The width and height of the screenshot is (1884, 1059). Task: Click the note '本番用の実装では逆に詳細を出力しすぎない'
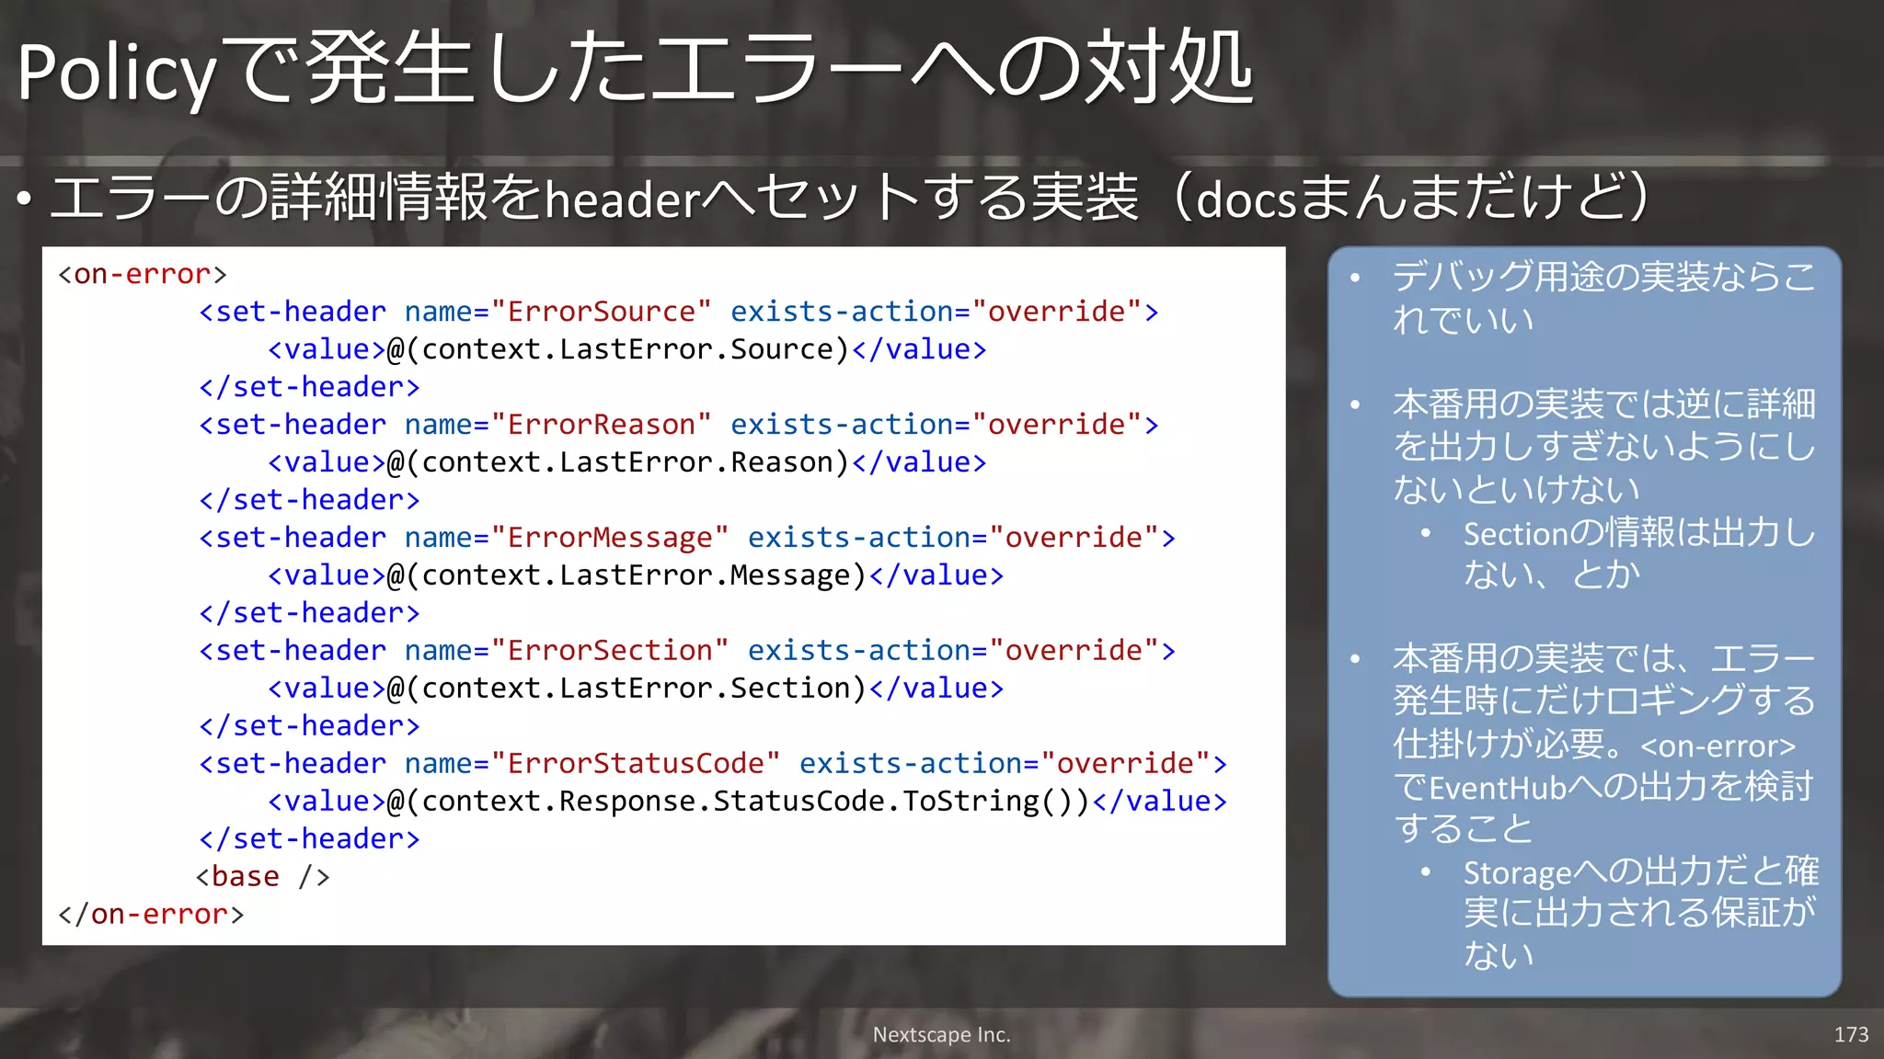coord(1603,447)
